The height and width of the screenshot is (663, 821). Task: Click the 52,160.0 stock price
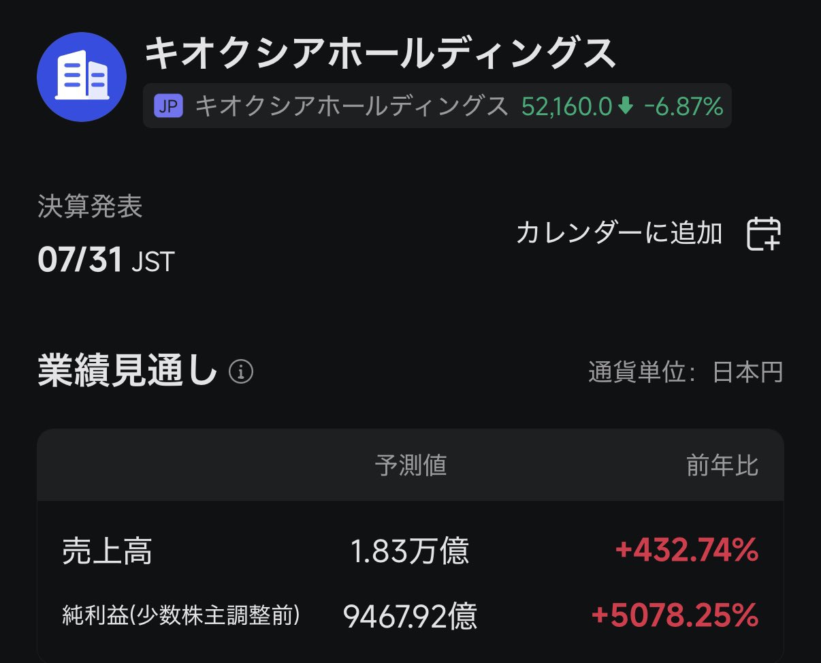click(x=567, y=106)
